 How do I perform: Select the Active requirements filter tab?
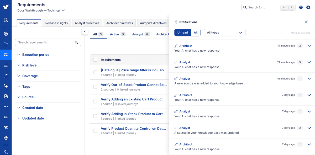coord(117,34)
